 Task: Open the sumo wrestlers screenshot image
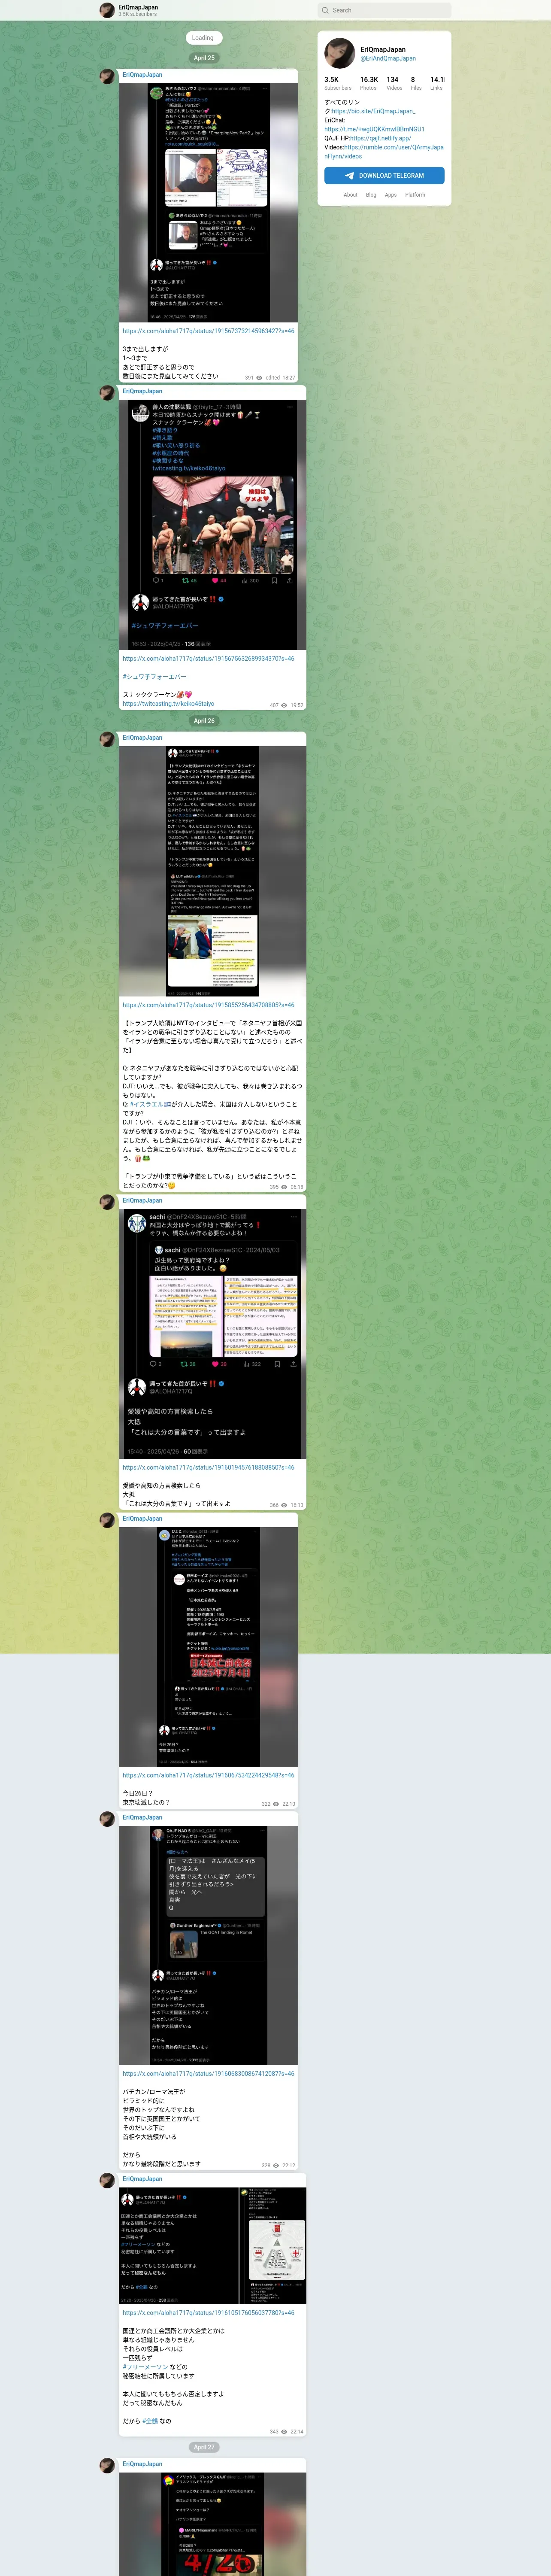pyautogui.click(x=212, y=525)
